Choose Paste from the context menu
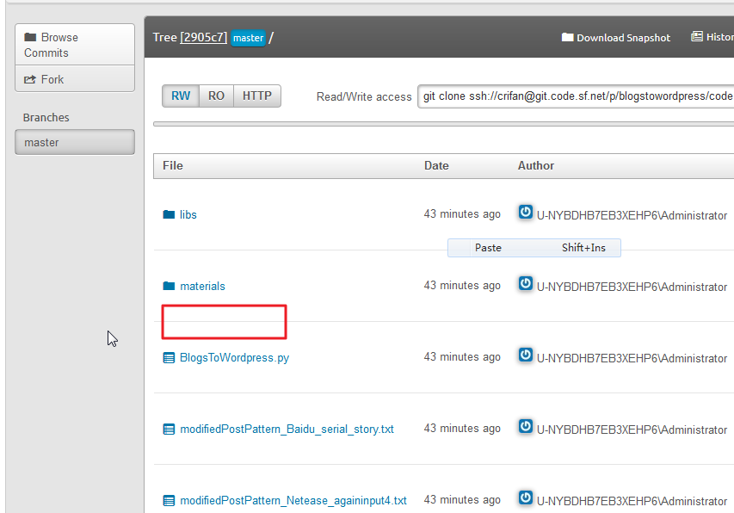The image size is (734, 513). point(534,248)
